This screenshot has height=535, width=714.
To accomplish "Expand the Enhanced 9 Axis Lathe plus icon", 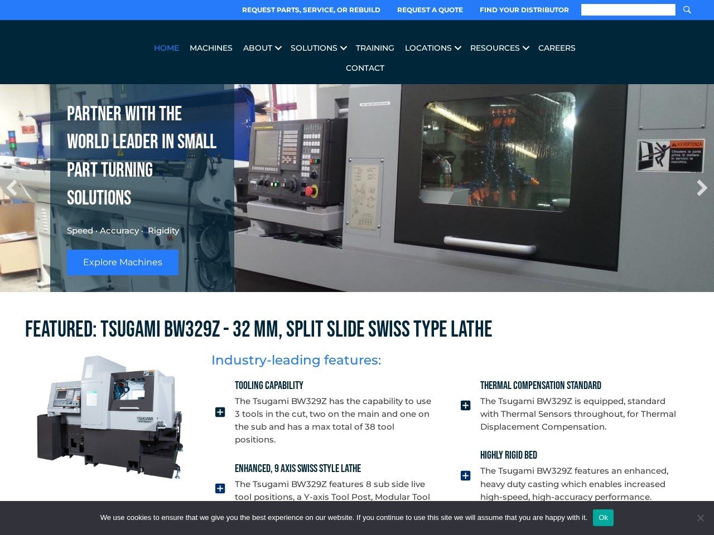I will pos(220,488).
